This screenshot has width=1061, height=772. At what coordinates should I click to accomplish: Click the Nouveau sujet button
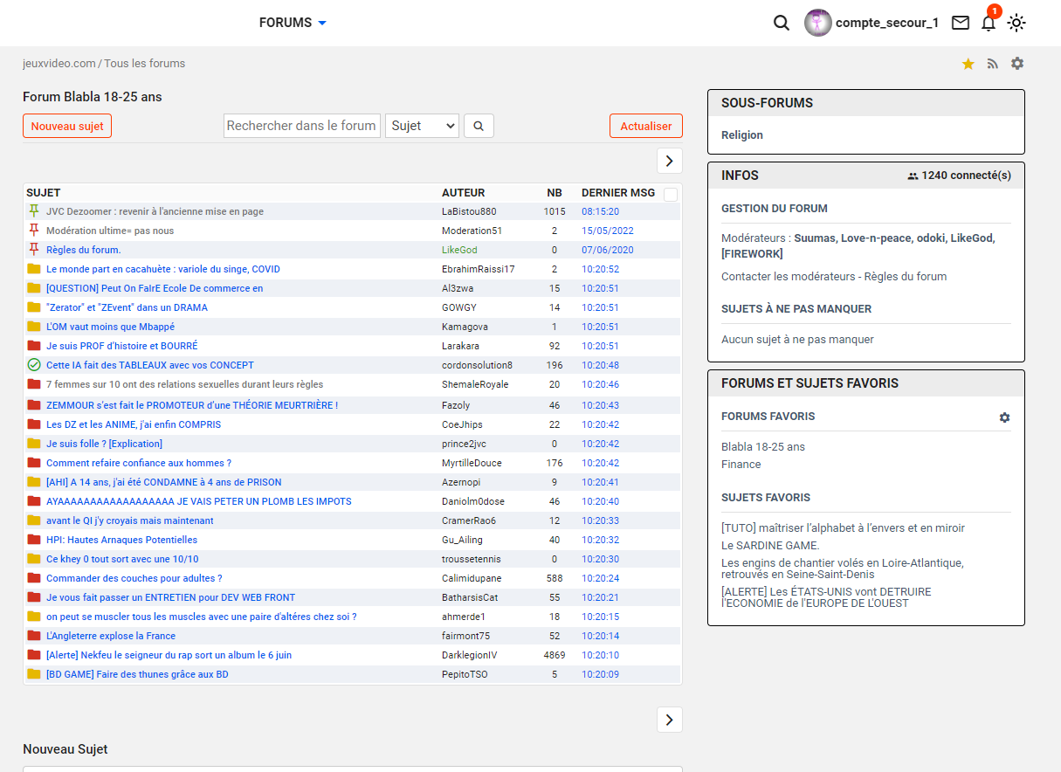click(x=67, y=126)
